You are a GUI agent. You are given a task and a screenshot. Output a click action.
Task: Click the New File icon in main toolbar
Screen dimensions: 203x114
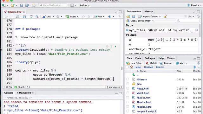pos(3,5)
